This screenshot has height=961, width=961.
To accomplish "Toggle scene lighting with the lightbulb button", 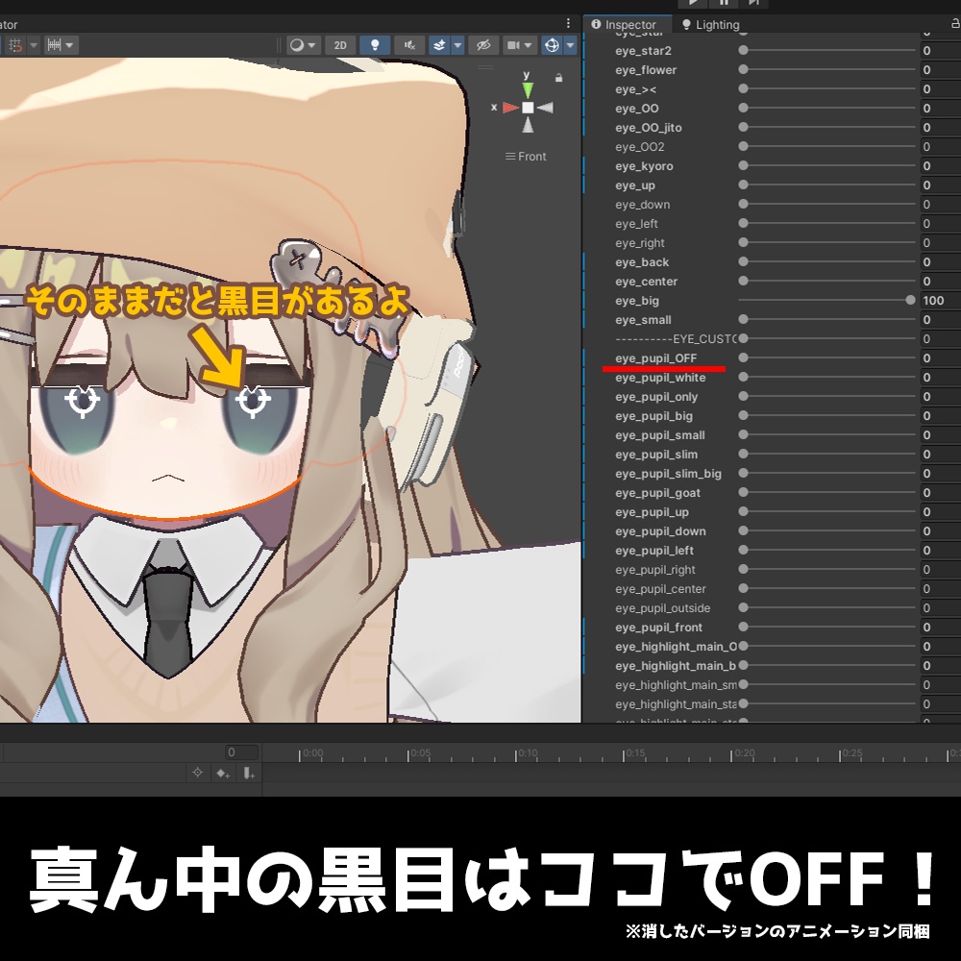I will coord(374,45).
